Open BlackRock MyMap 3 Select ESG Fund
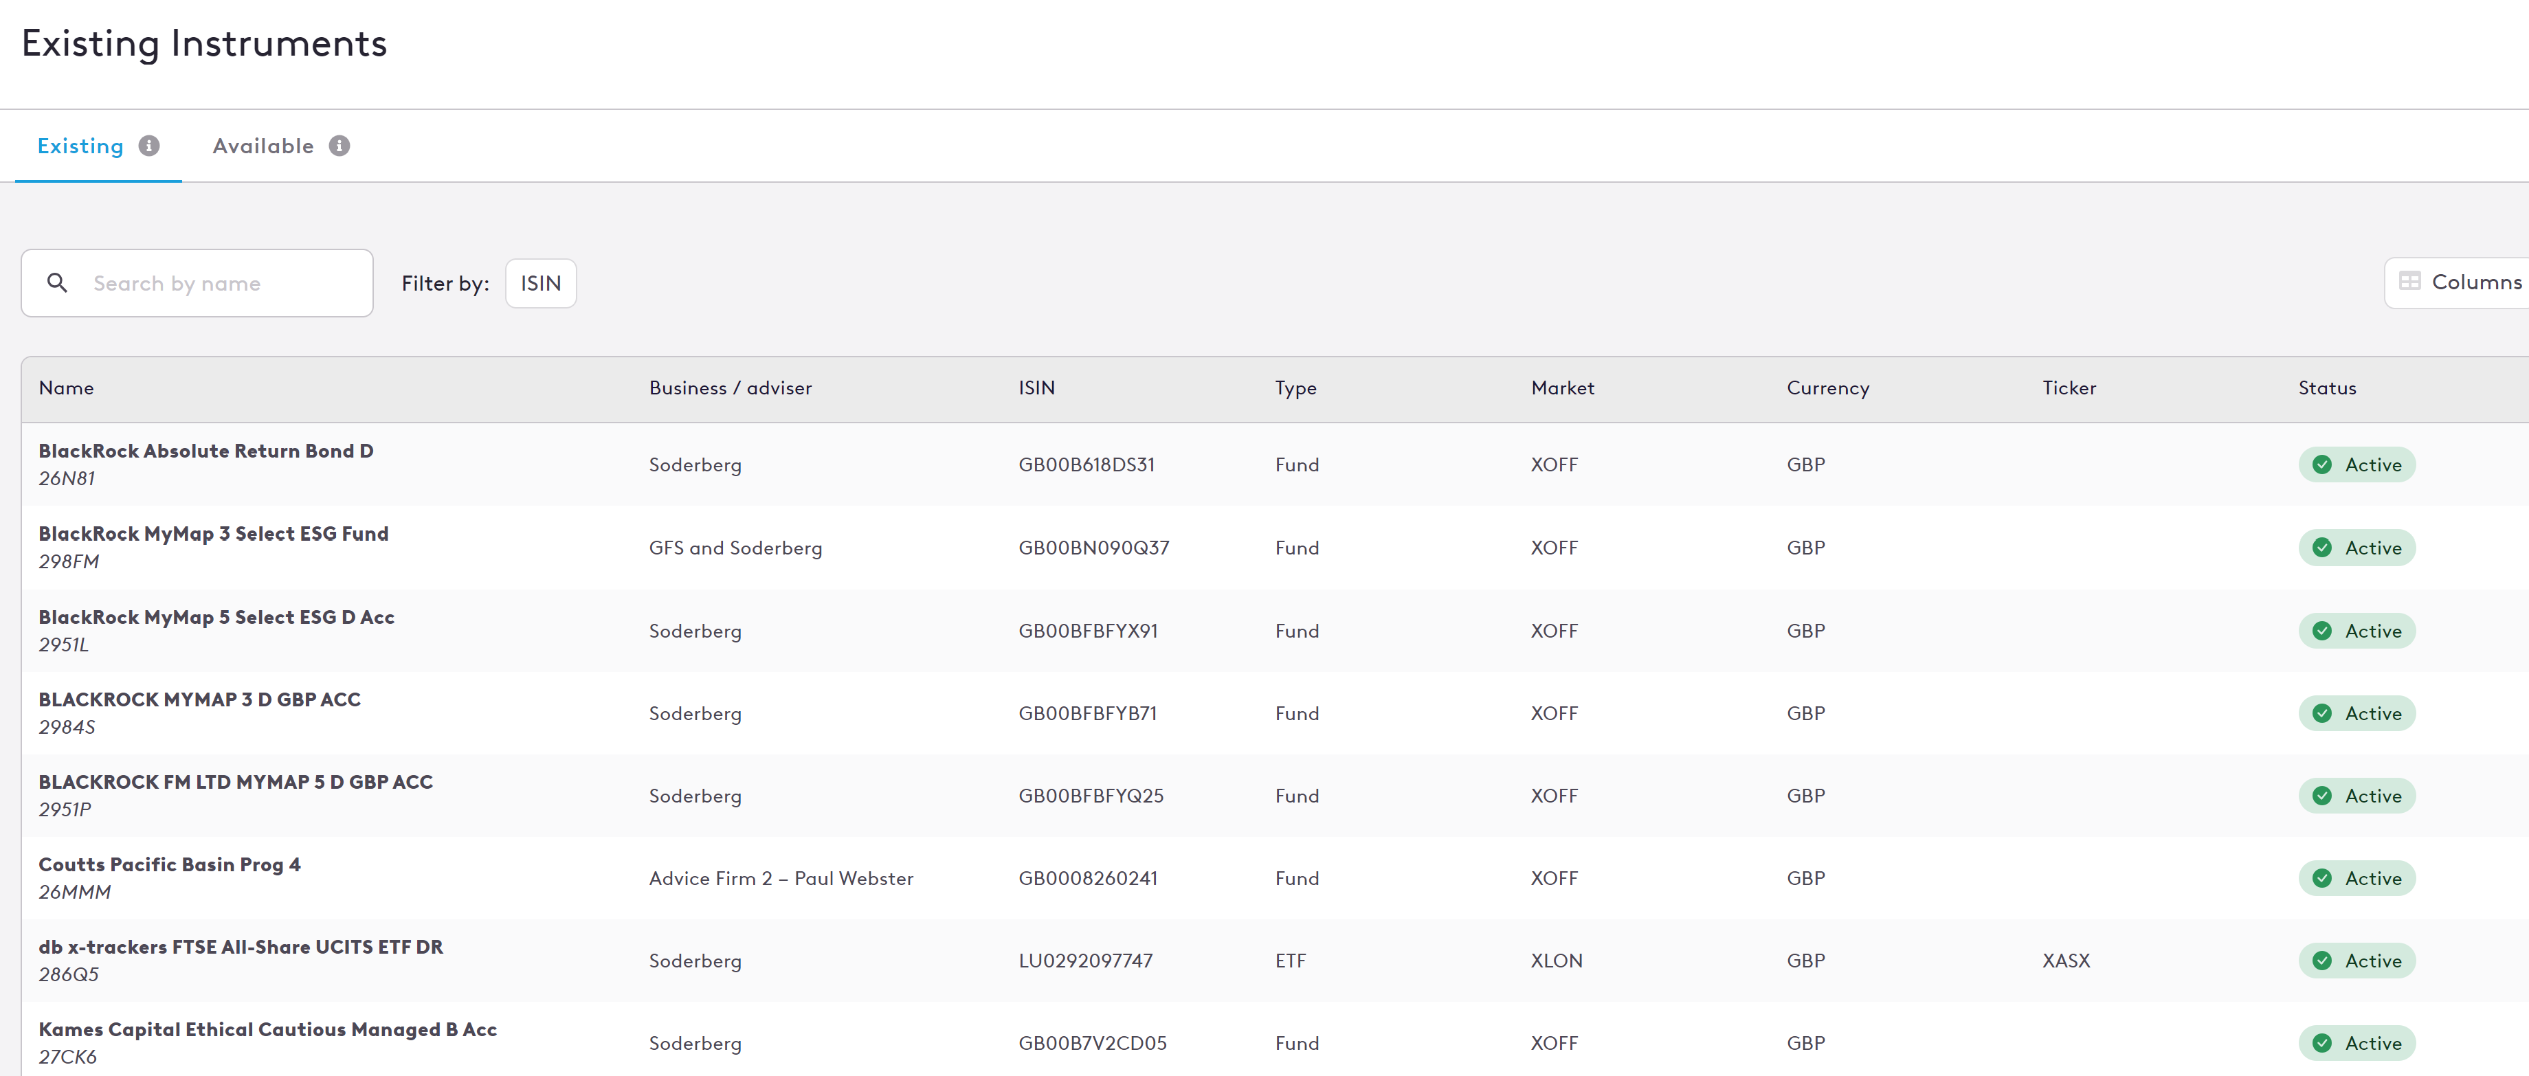The image size is (2529, 1076). (x=214, y=534)
